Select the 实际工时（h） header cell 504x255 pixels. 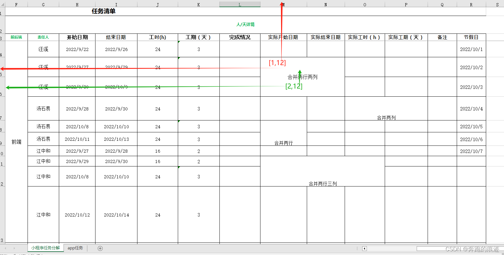click(x=365, y=37)
